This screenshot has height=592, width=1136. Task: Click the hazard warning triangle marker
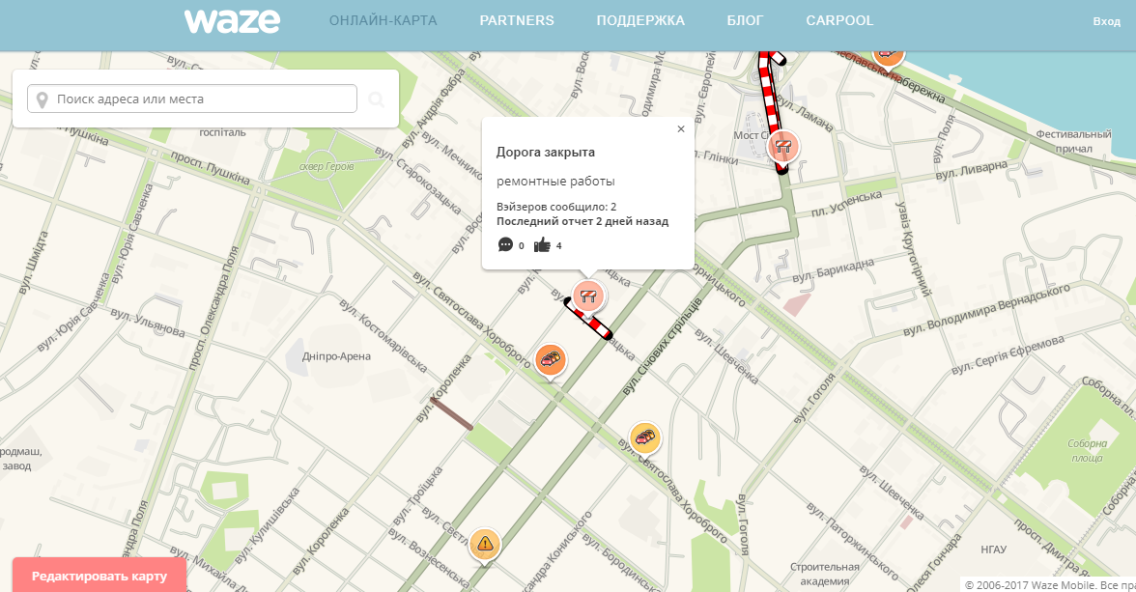(x=485, y=544)
